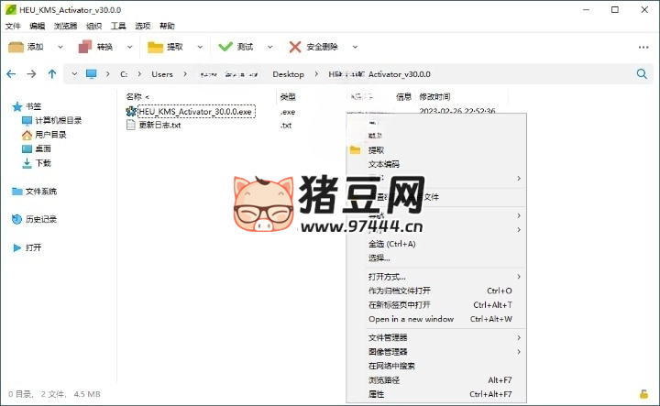The width and height of the screenshot is (660, 406).
Task: Click the Users breadcrumb segment
Action: pos(162,74)
